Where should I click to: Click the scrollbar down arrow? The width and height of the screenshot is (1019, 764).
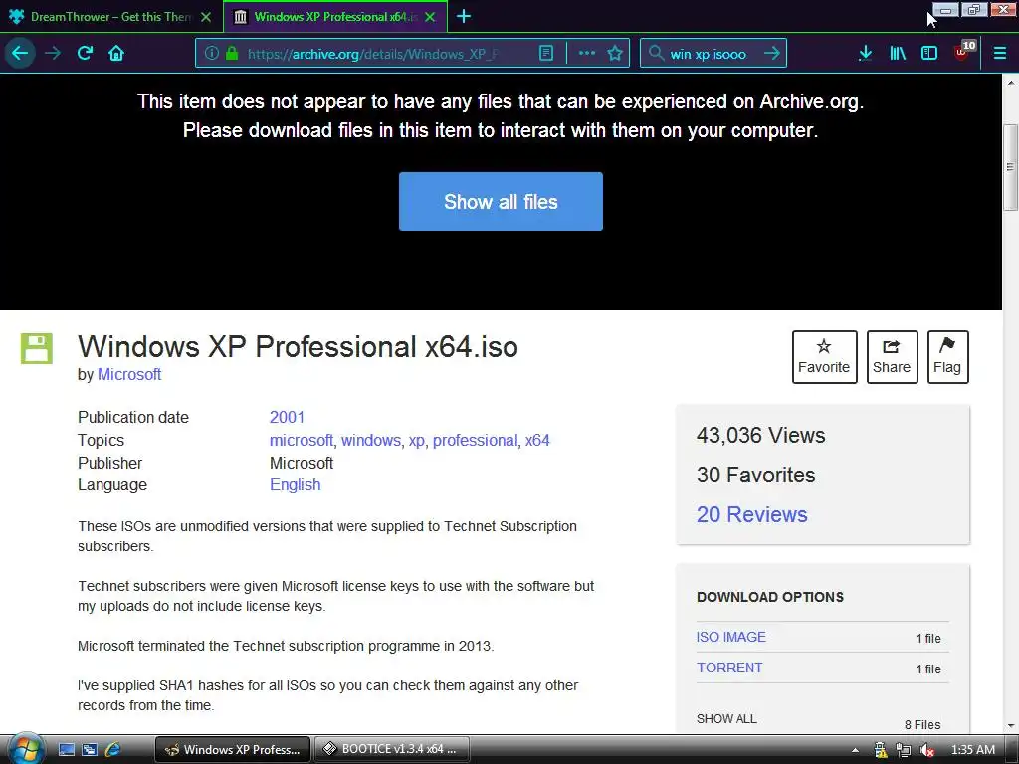coord(1011,725)
